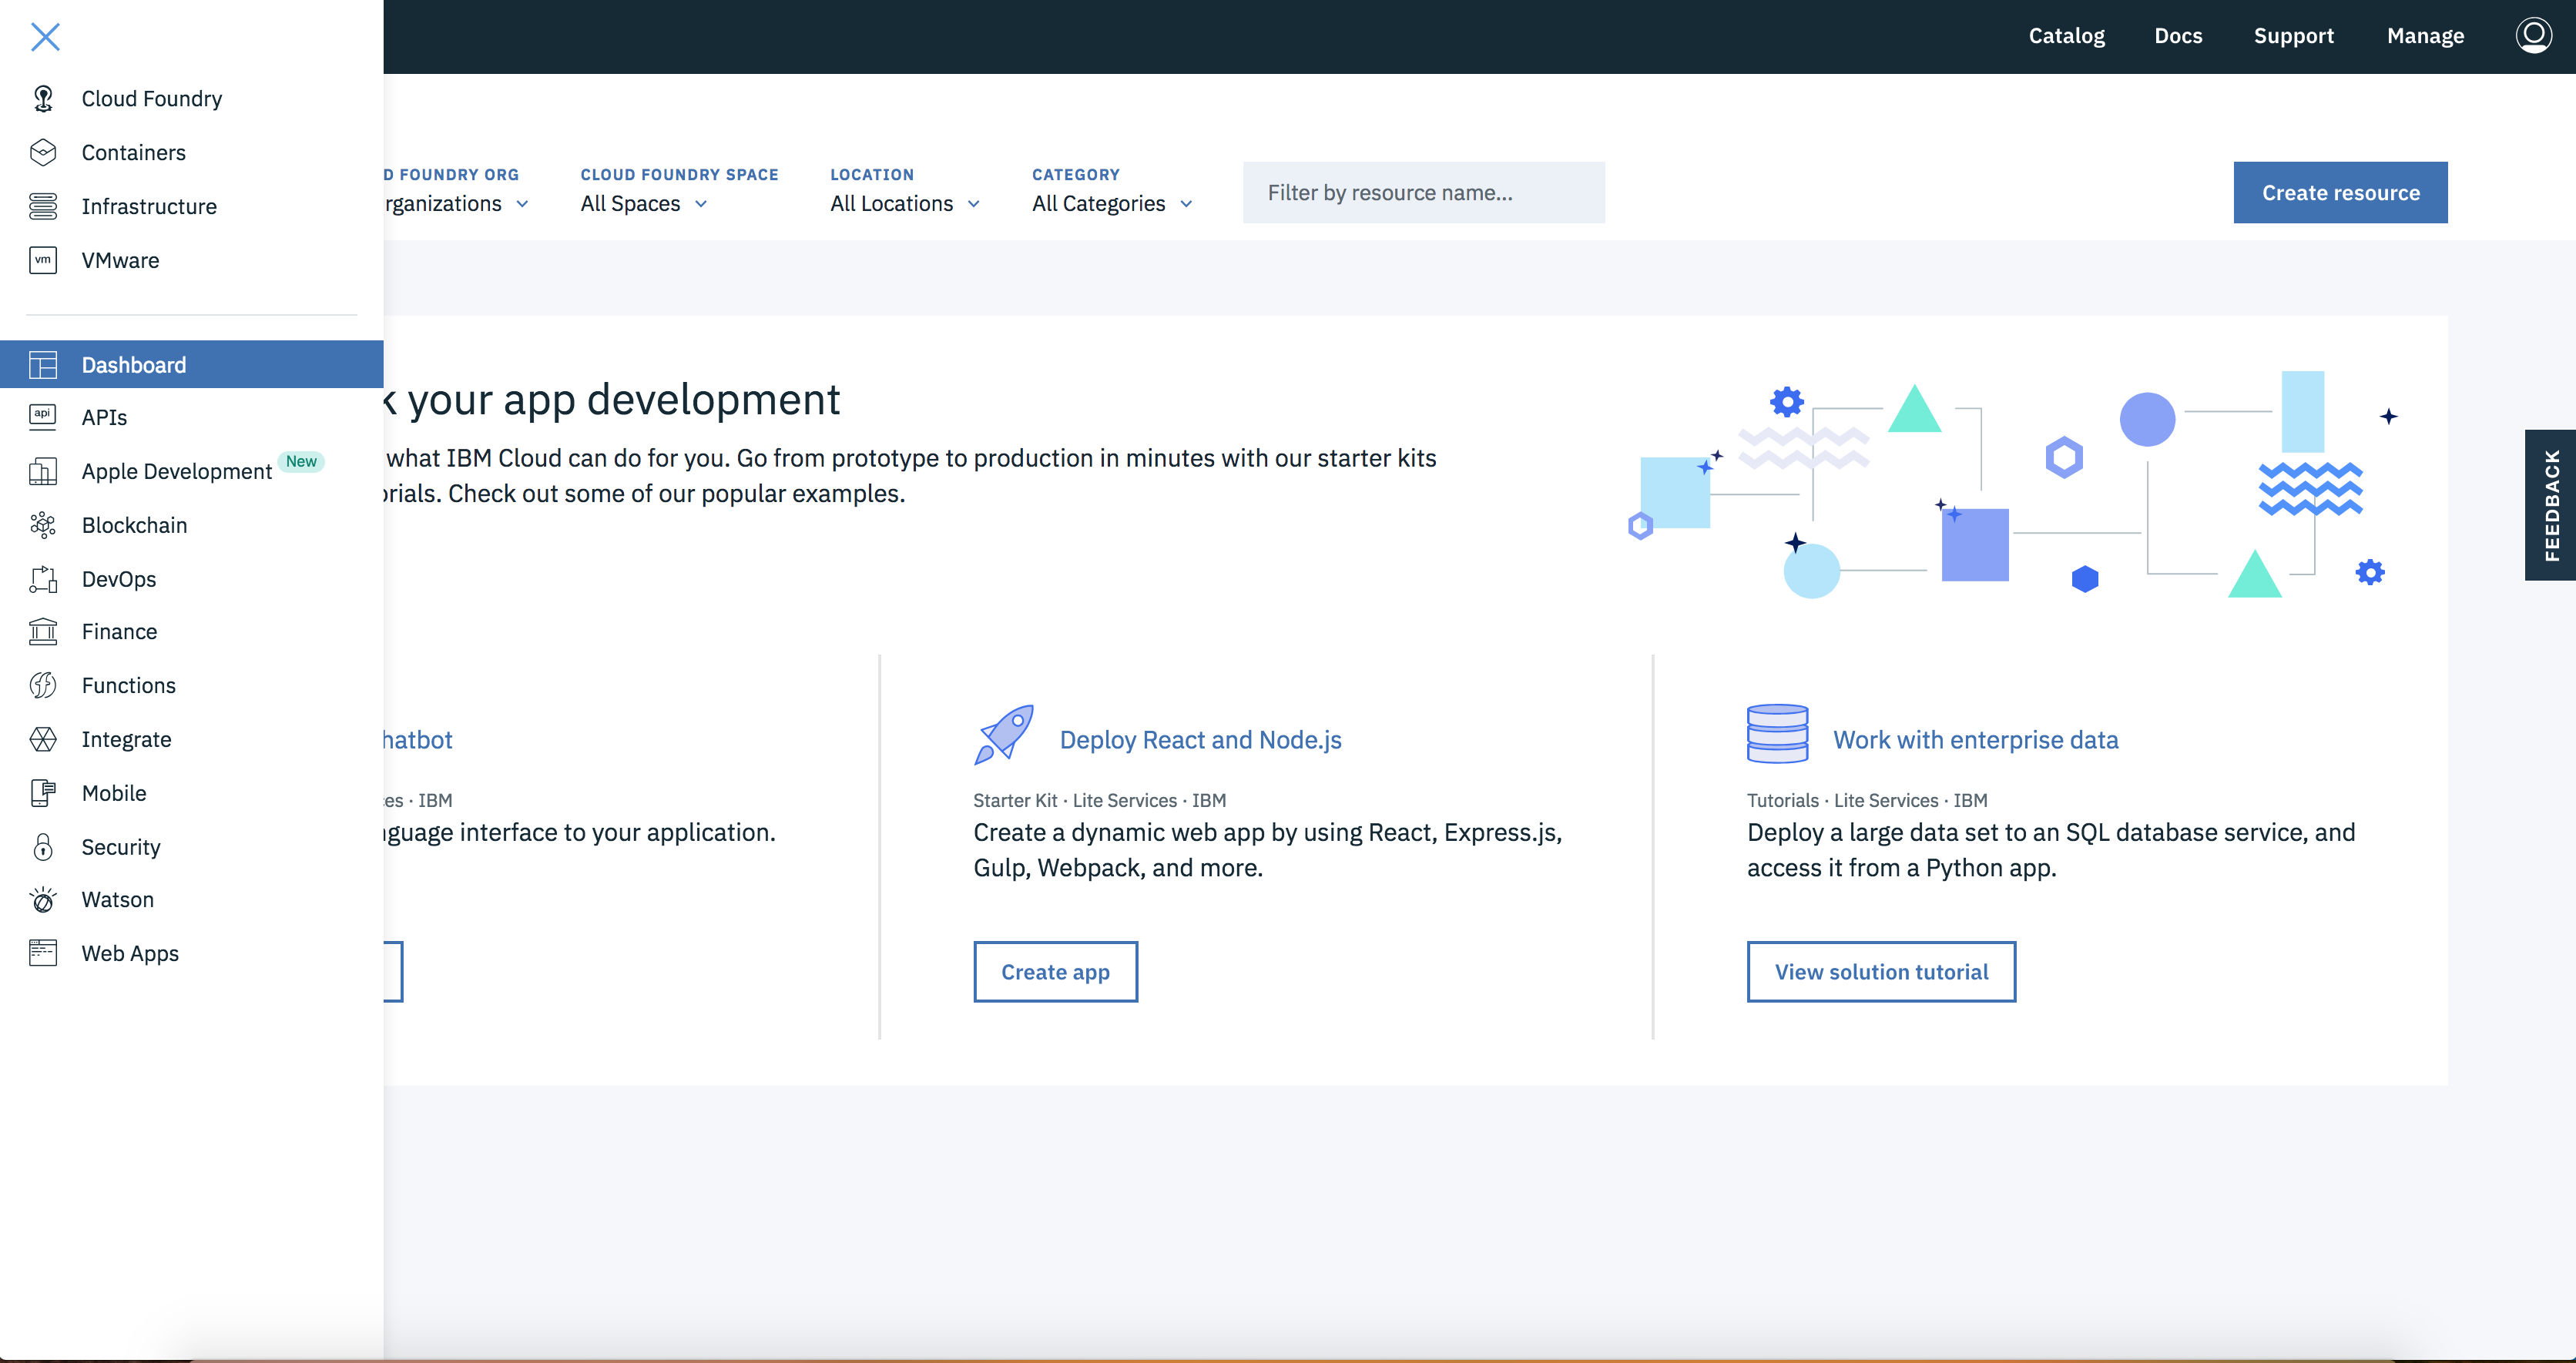Click the Containers cube icon

[x=43, y=152]
